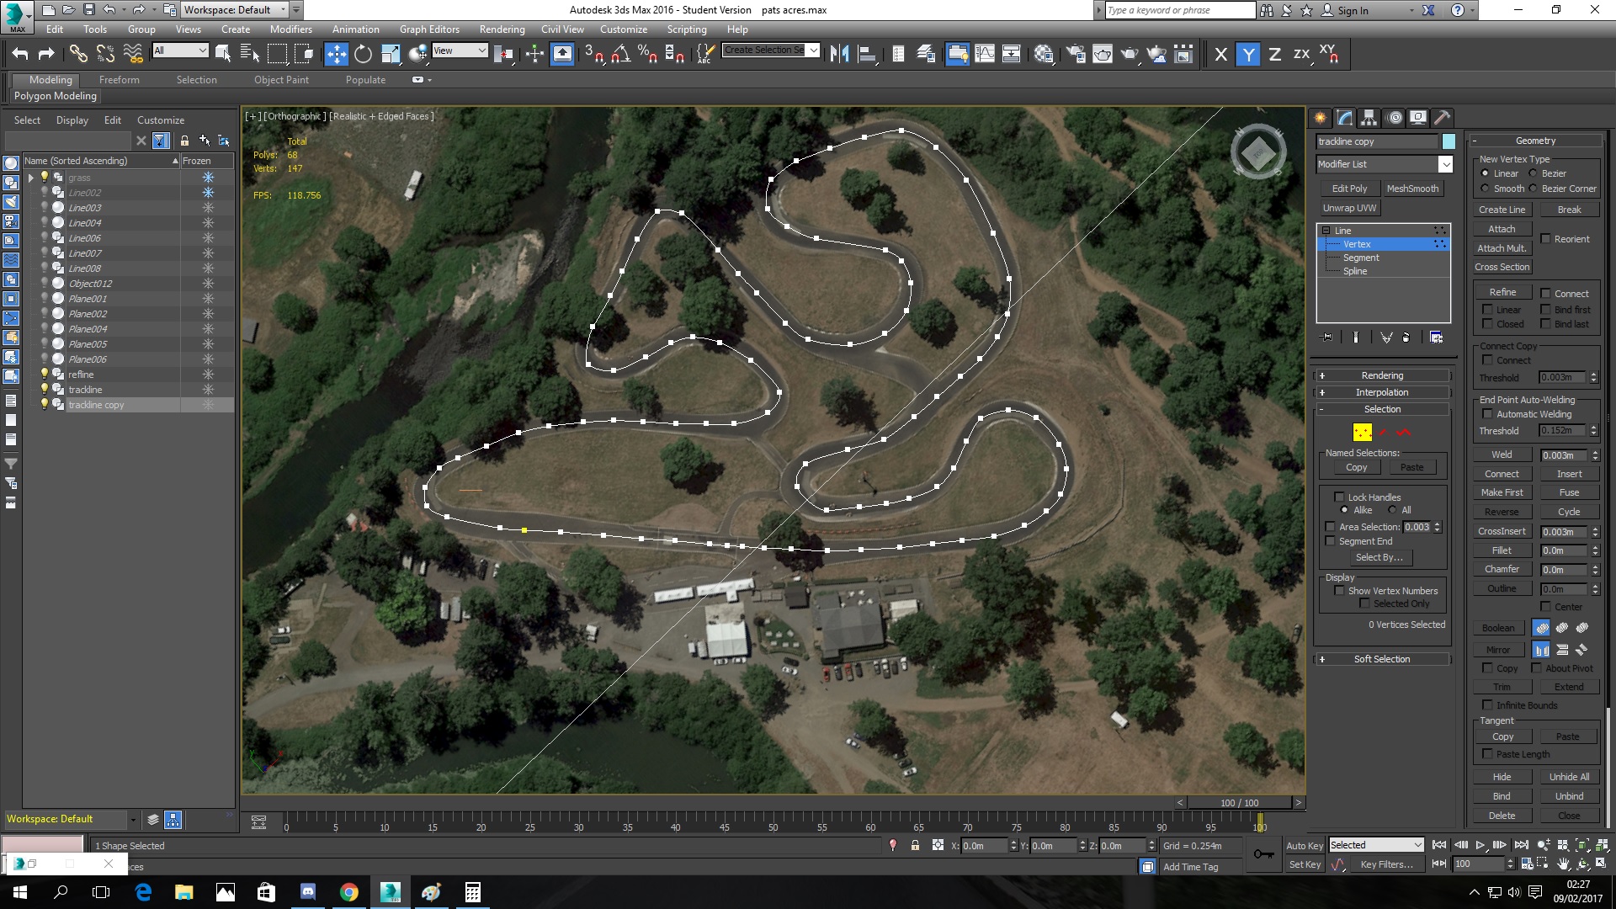Open the Mirror tool

[x=839, y=54]
